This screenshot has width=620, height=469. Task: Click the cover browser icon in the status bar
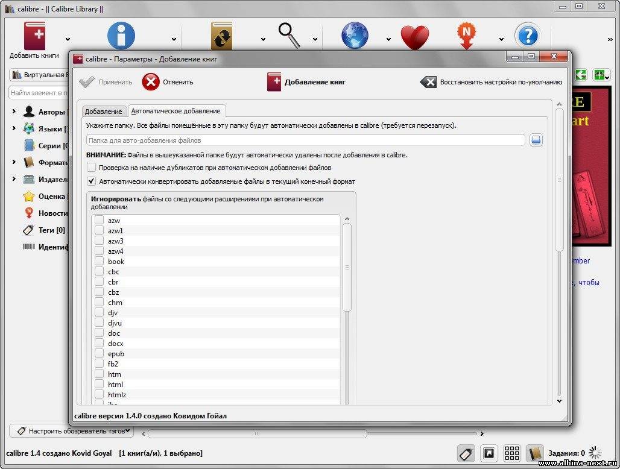pos(489,453)
